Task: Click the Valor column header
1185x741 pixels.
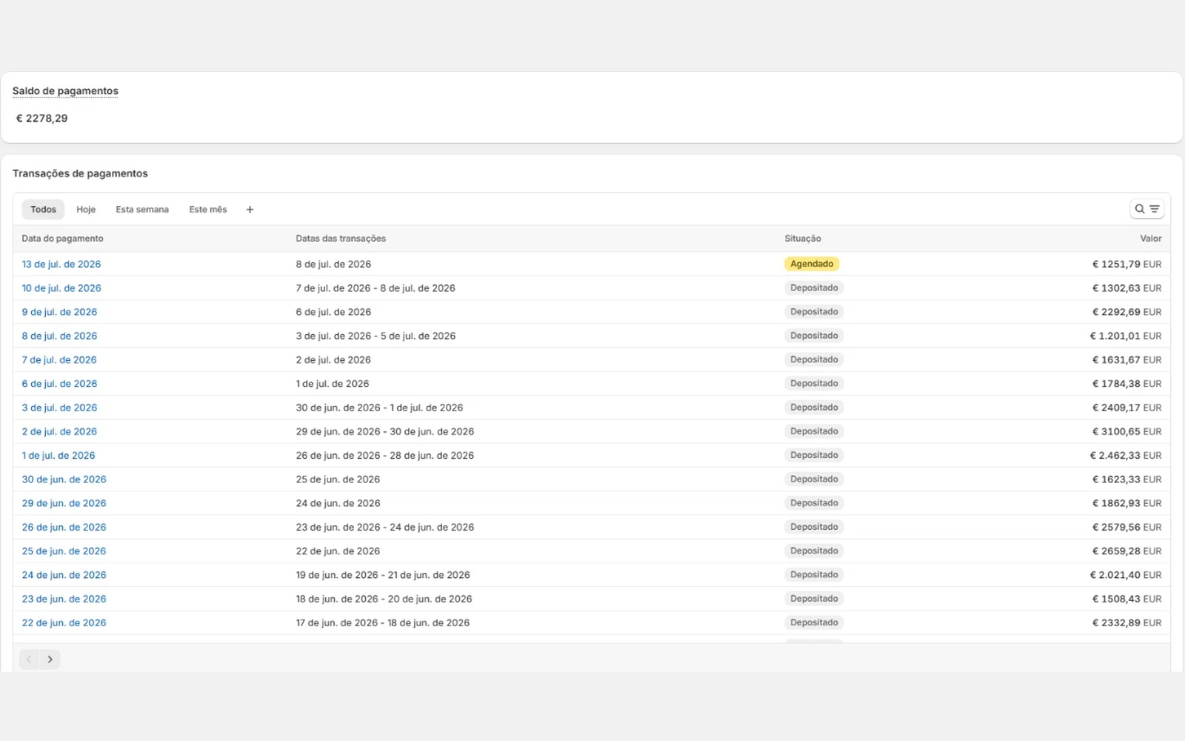Action: 1150,239
